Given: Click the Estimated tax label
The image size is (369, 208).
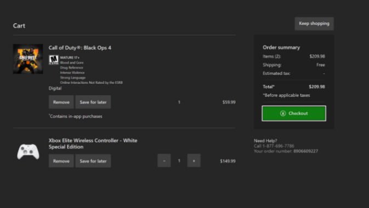Looking at the screenshot, I should click(276, 73).
